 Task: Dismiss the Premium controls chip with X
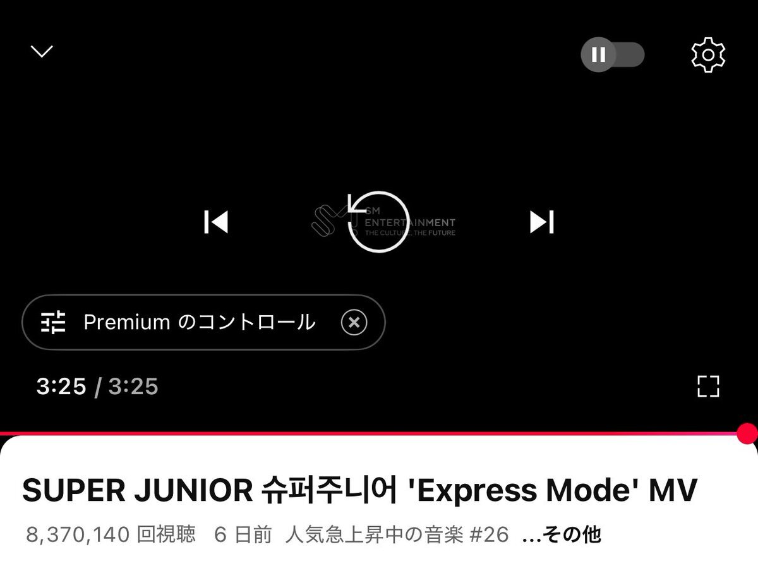(354, 322)
